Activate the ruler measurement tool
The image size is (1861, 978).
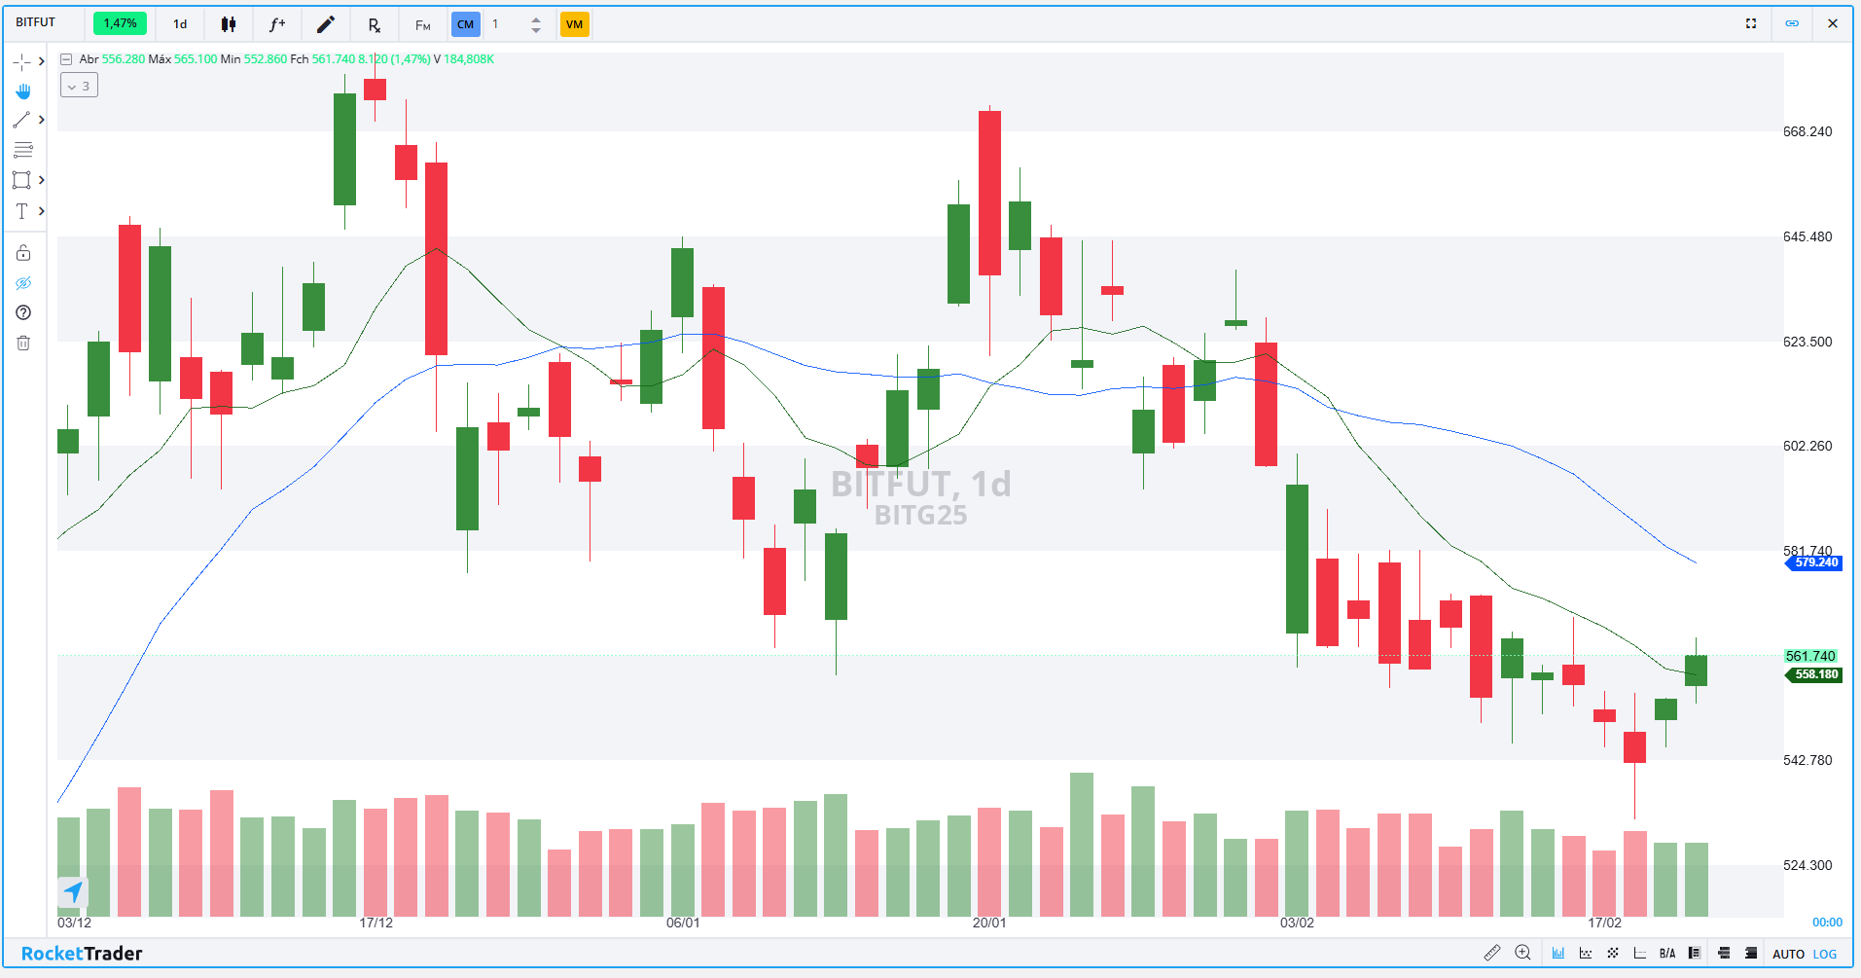1491,953
